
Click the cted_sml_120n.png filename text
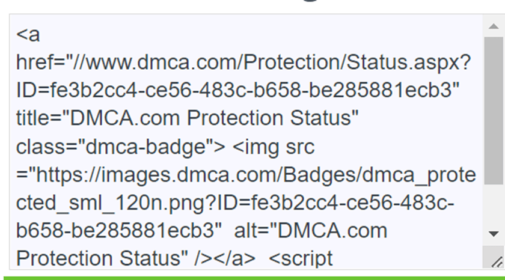pos(115,204)
